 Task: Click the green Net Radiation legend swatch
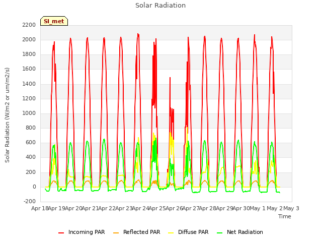pos(220,233)
